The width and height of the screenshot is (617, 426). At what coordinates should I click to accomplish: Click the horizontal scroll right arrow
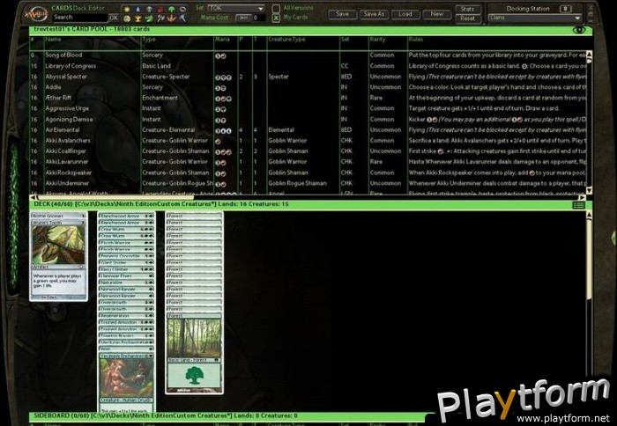tap(583, 197)
